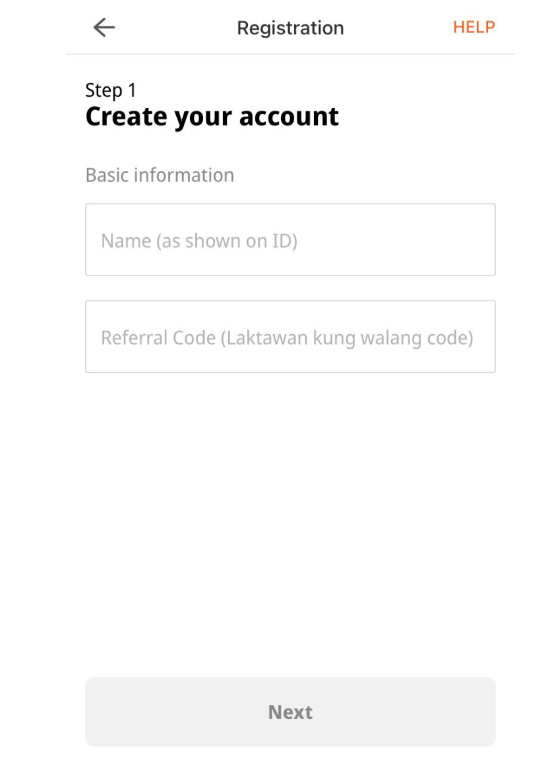Click the Registration header title

click(x=290, y=28)
